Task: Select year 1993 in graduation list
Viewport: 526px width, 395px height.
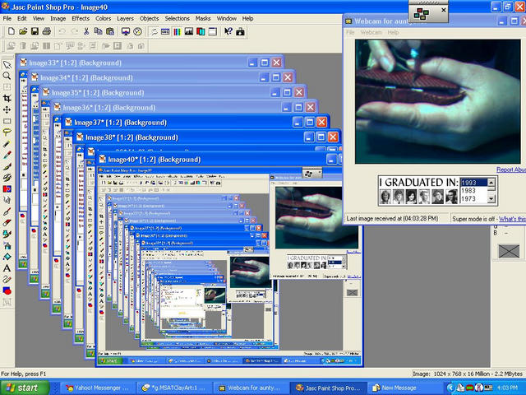Action: point(473,183)
